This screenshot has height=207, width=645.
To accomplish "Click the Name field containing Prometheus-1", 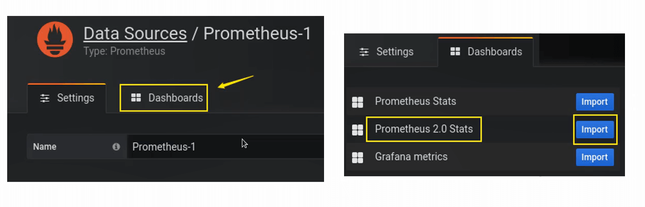I will point(226,146).
